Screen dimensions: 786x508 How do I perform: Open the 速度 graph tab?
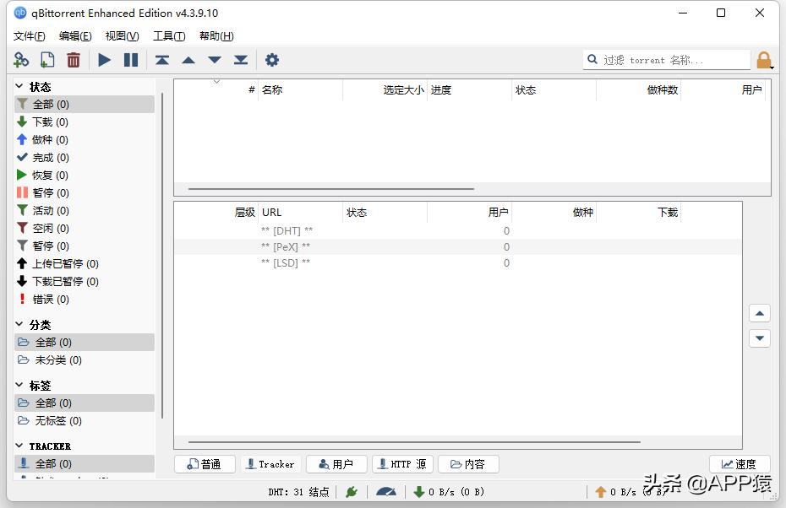[x=740, y=464]
